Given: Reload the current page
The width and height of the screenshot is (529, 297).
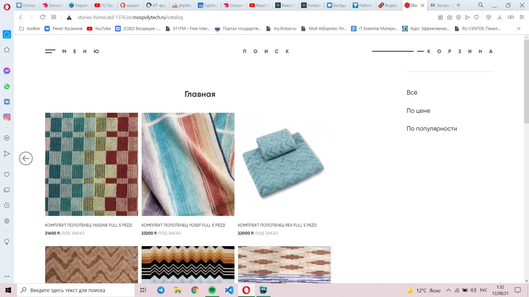Looking at the screenshot, I should [43, 17].
